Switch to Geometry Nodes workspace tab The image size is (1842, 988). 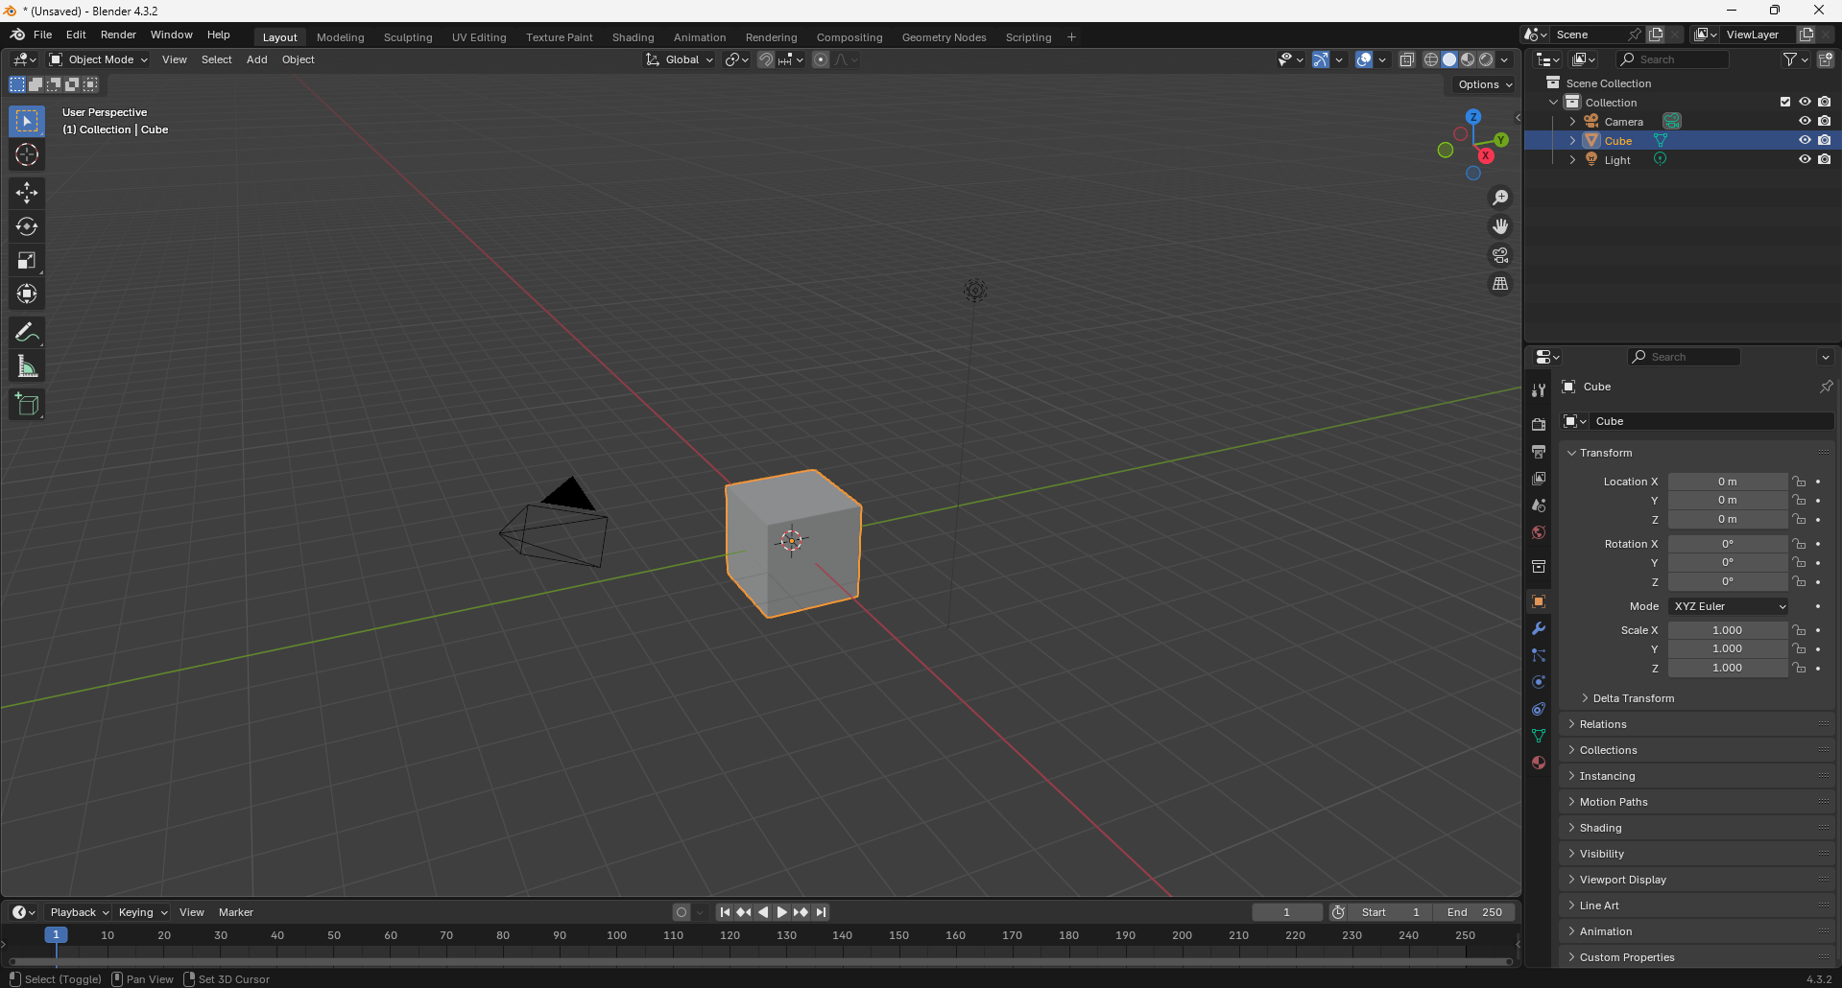(945, 37)
